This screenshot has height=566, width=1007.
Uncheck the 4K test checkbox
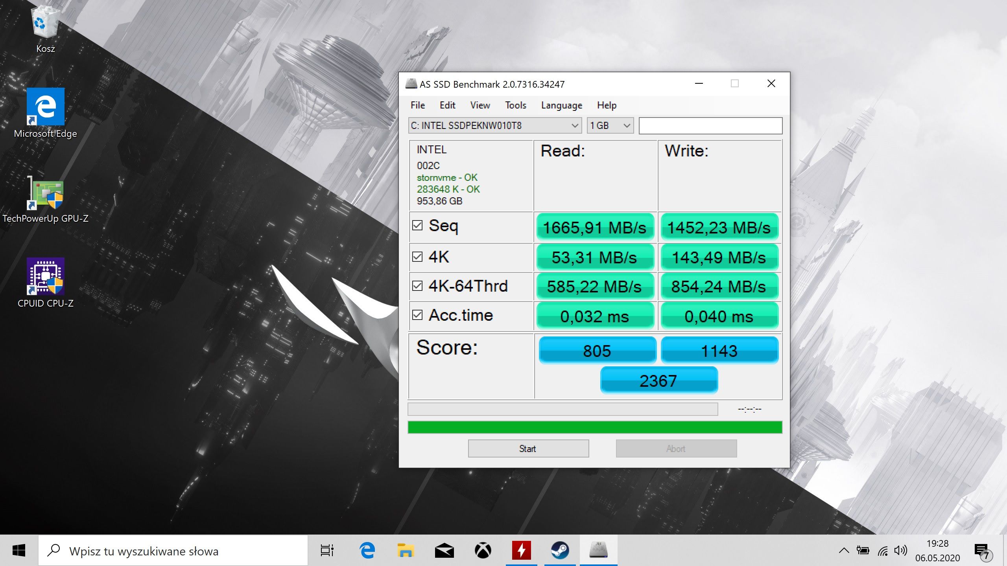click(x=417, y=257)
